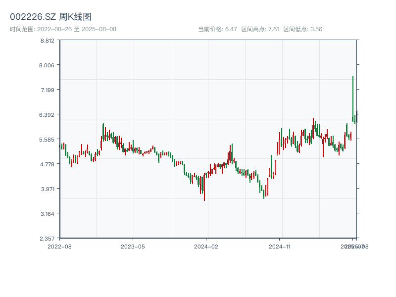Click the 区间低点 3.56 label
This screenshot has width=396, height=297.
coord(302,29)
